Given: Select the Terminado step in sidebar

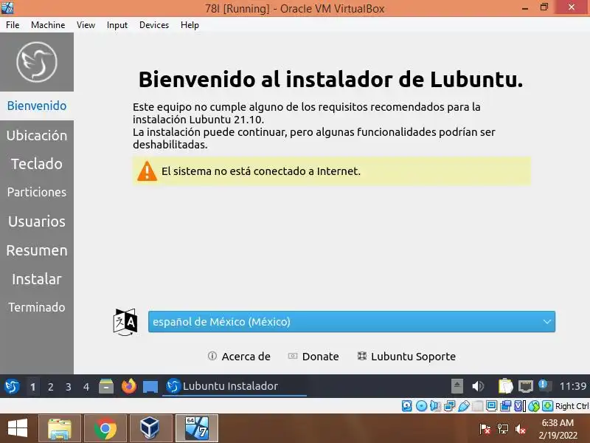Looking at the screenshot, I should click(37, 307).
